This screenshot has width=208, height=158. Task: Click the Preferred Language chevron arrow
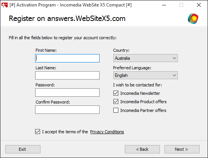pyautogui.click(x=174, y=75)
